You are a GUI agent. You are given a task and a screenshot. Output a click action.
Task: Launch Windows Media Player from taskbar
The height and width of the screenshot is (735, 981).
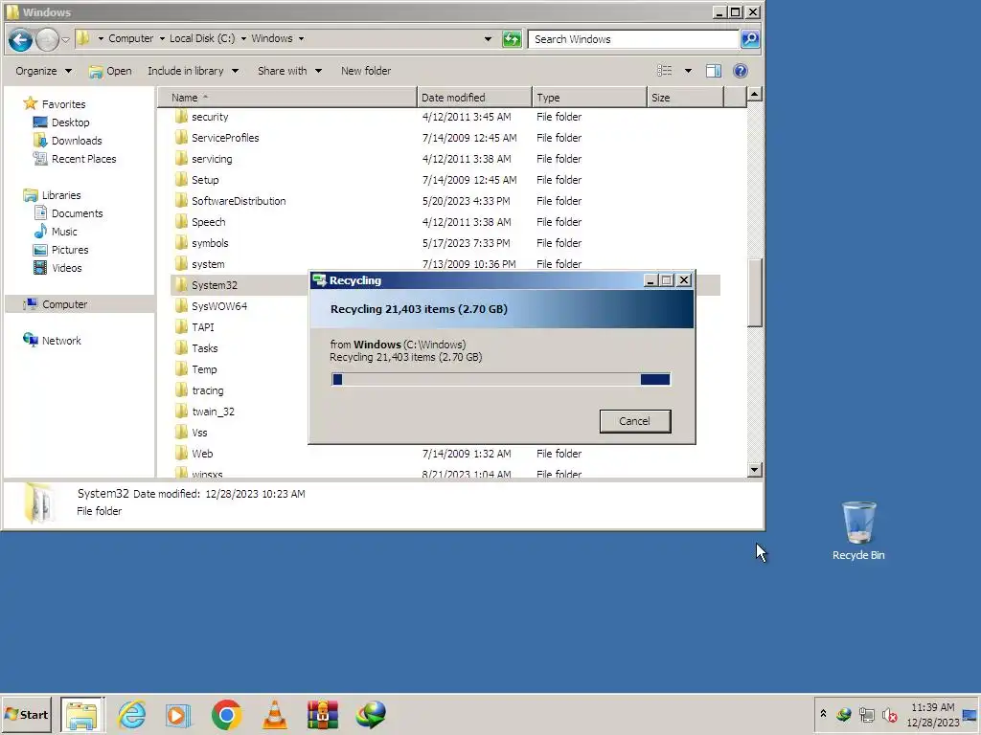pyautogui.click(x=177, y=714)
